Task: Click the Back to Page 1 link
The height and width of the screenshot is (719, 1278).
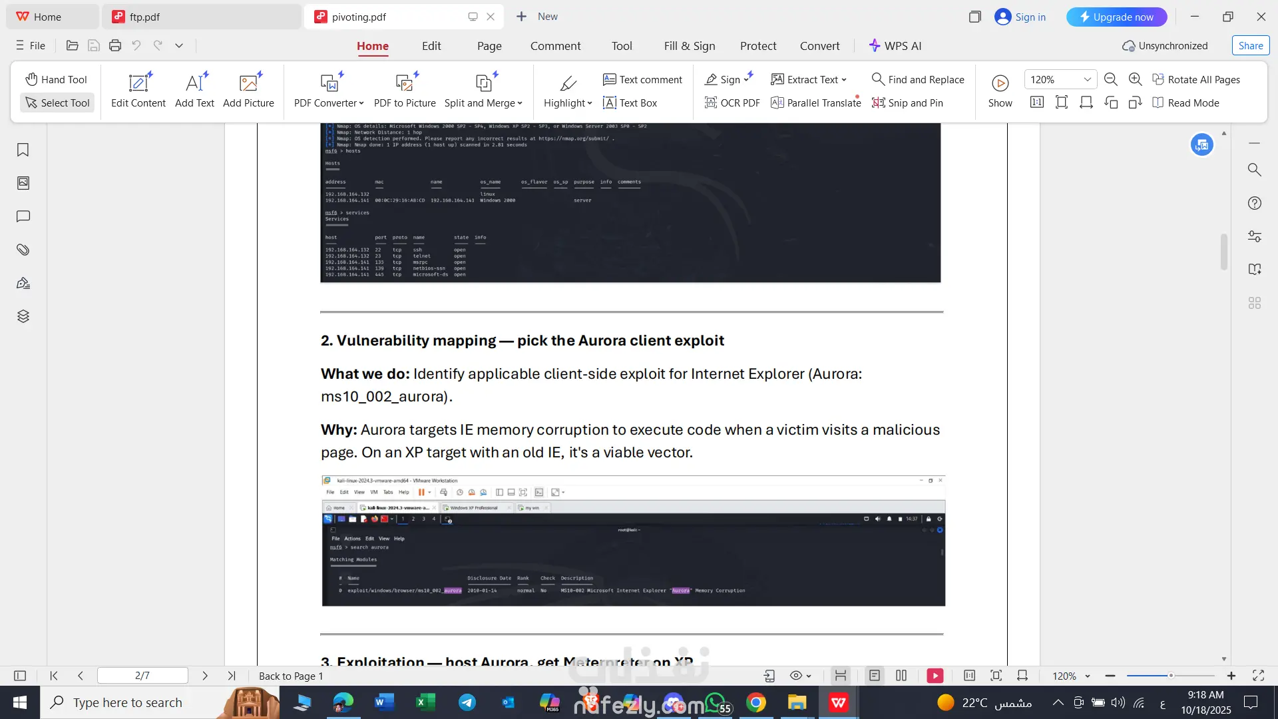Action: 291,676
